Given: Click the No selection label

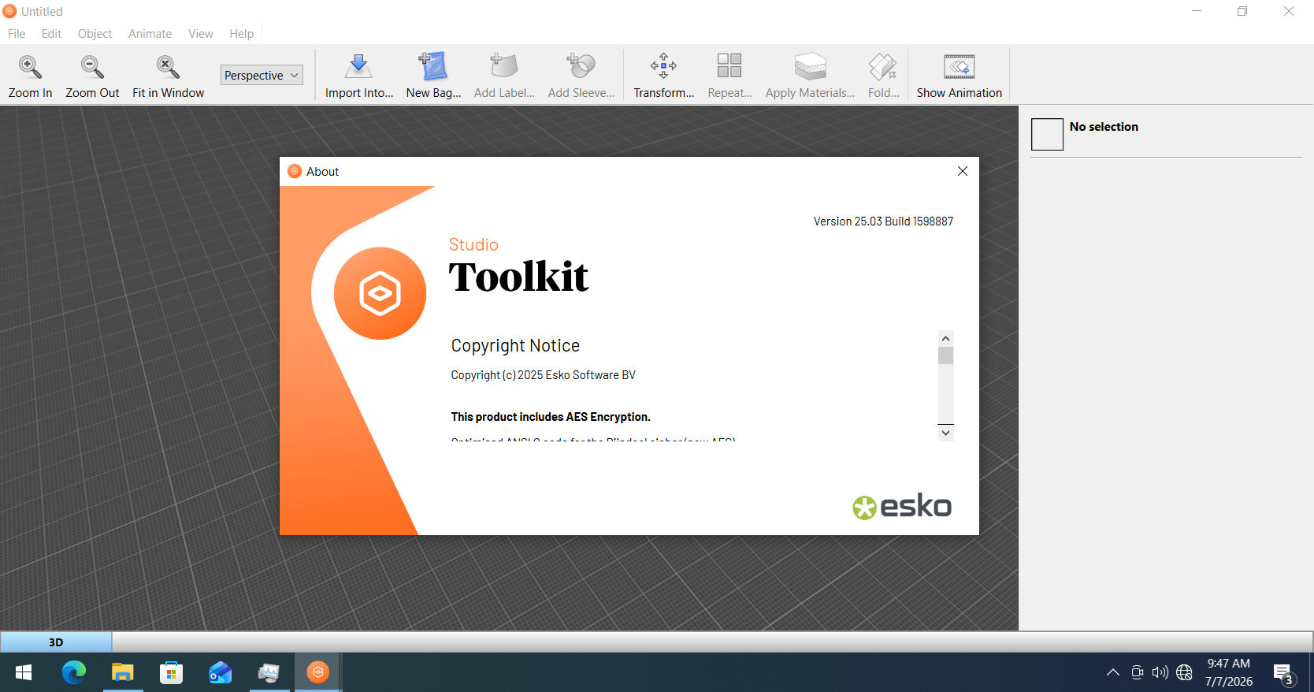Looking at the screenshot, I should point(1104,127).
